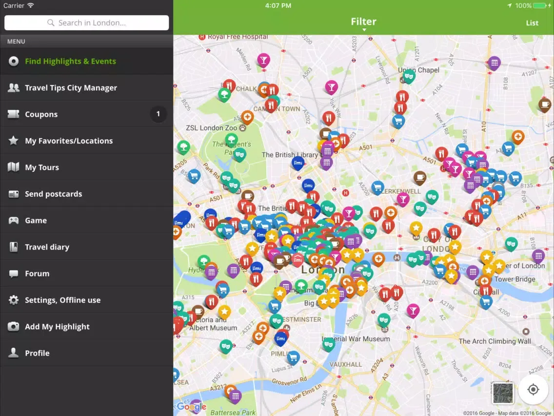Select green tree pin in Hyde Park
554x416 pixels.
(203, 262)
